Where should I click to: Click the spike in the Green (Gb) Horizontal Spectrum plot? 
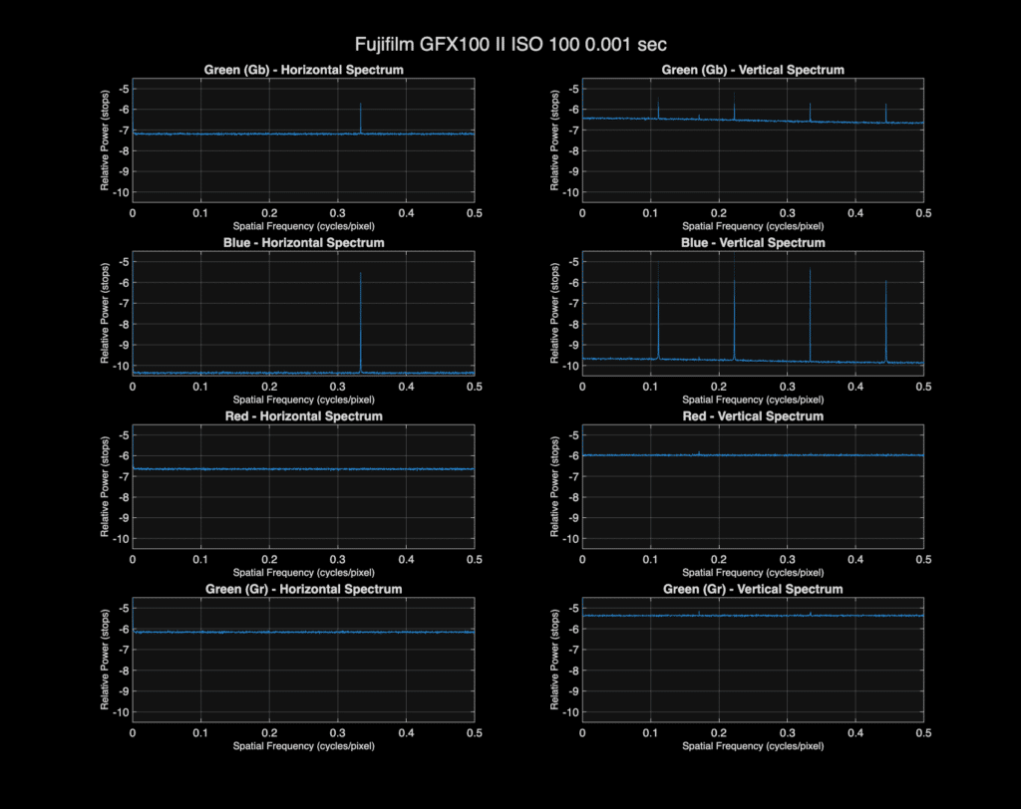pyautogui.click(x=360, y=119)
